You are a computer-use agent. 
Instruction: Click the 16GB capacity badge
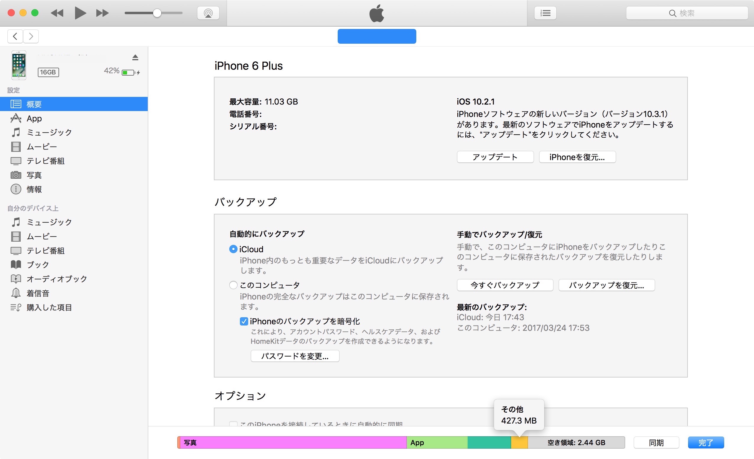[48, 72]
